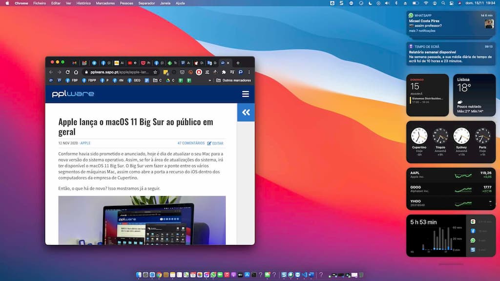
Task: Expand hidden bookmarks overflow chevron
Action: click(210, 80)
